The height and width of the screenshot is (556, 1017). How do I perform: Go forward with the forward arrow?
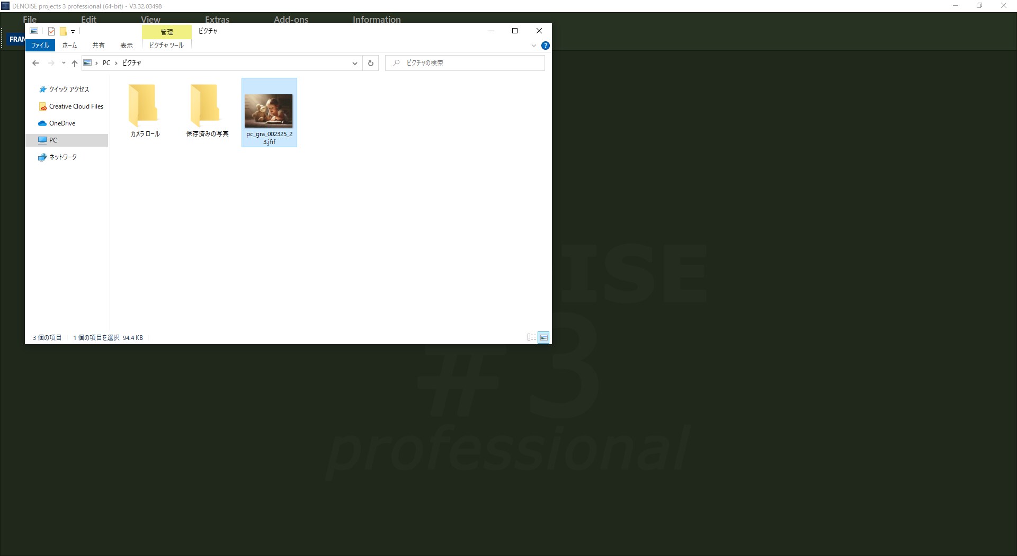coord(51,63)
